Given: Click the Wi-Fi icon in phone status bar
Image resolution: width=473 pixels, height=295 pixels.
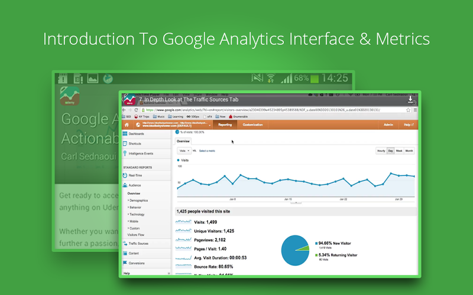Looking at the screenshot, I should tap(271, 78).
